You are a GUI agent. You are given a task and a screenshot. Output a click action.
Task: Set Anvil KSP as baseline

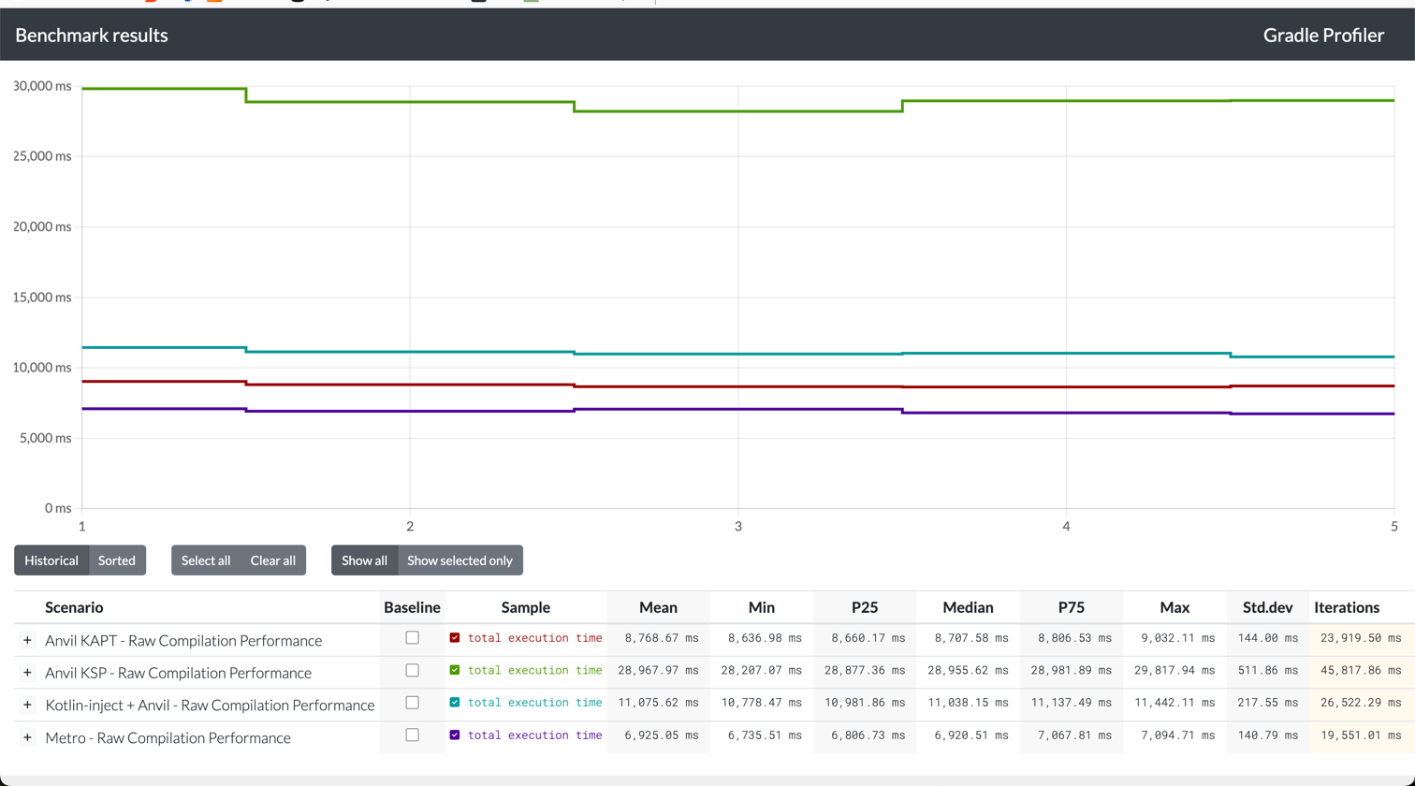[412, 671]
